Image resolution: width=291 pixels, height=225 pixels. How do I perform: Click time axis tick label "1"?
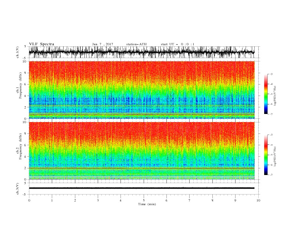52,200
